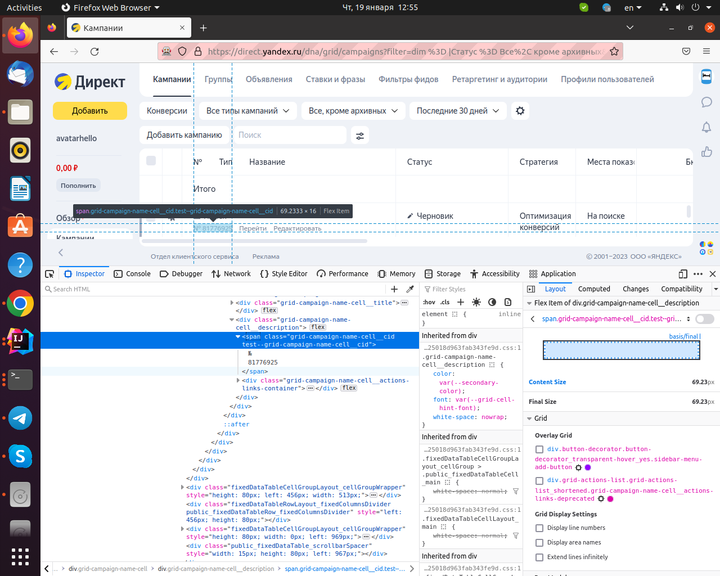Collapse the Flex Item section
Screen dimensions: 720x576
click(529, 303)
